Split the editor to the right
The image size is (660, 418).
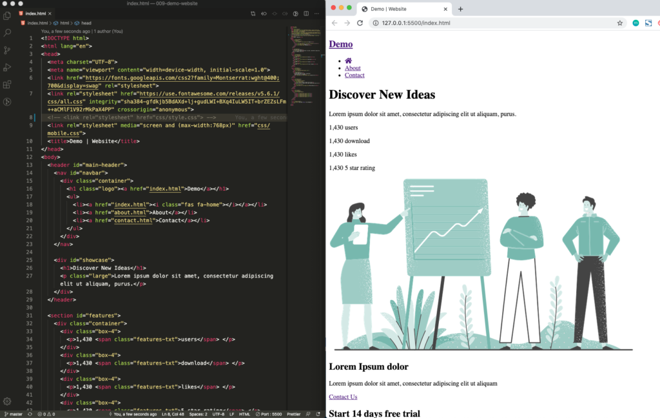[306, 14]
